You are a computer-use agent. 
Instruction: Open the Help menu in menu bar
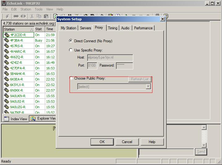[60, 9]
